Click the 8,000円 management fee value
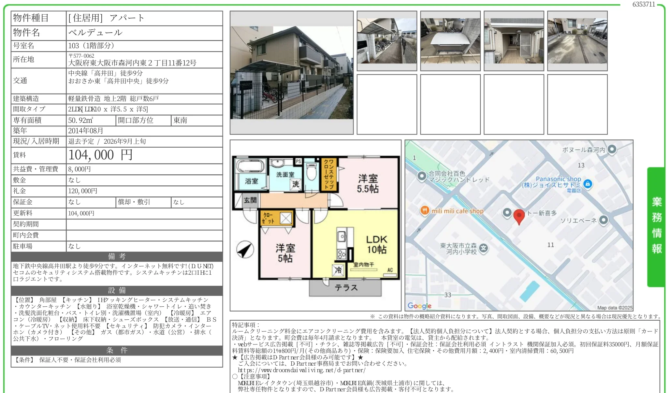The image size is (670, 393). point(80,169)
